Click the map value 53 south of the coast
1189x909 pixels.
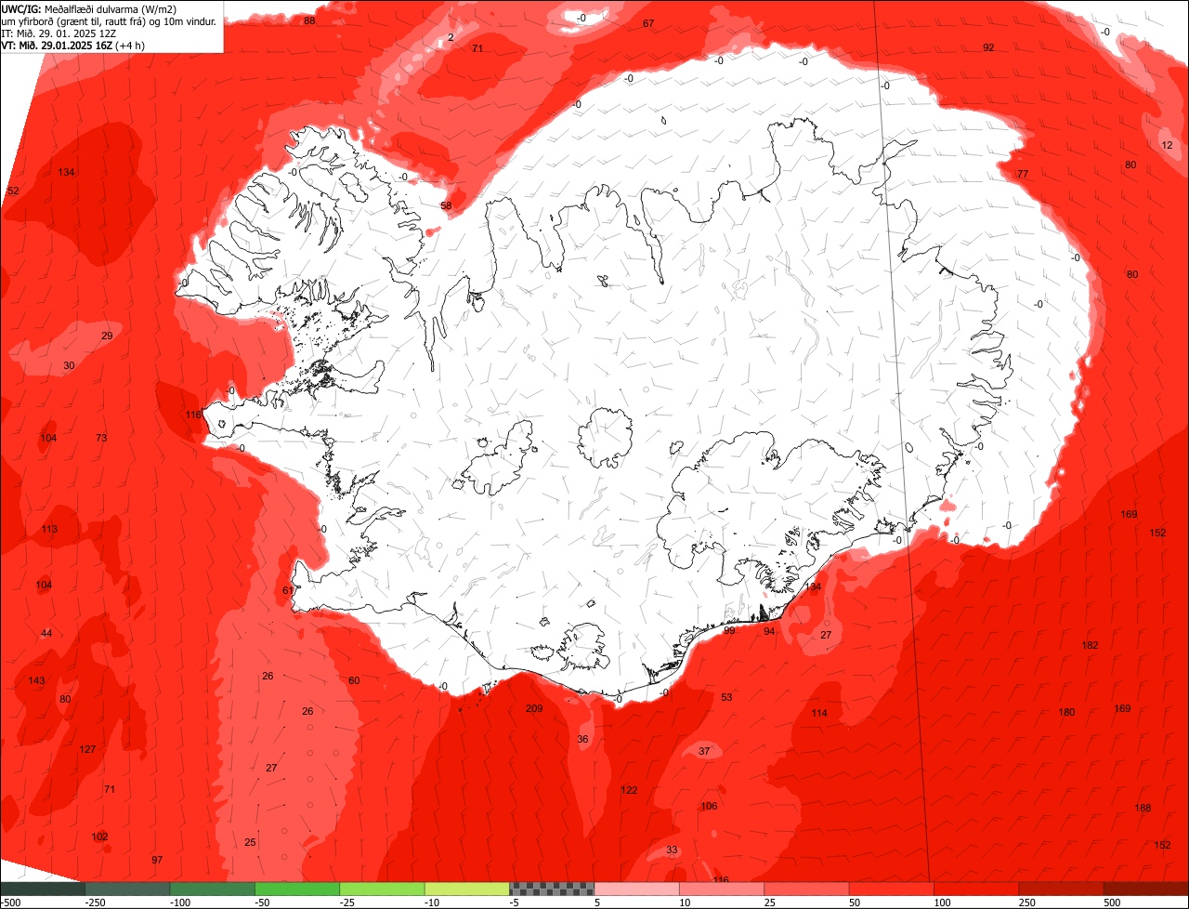pyautogui.click(x=726, y=697)
